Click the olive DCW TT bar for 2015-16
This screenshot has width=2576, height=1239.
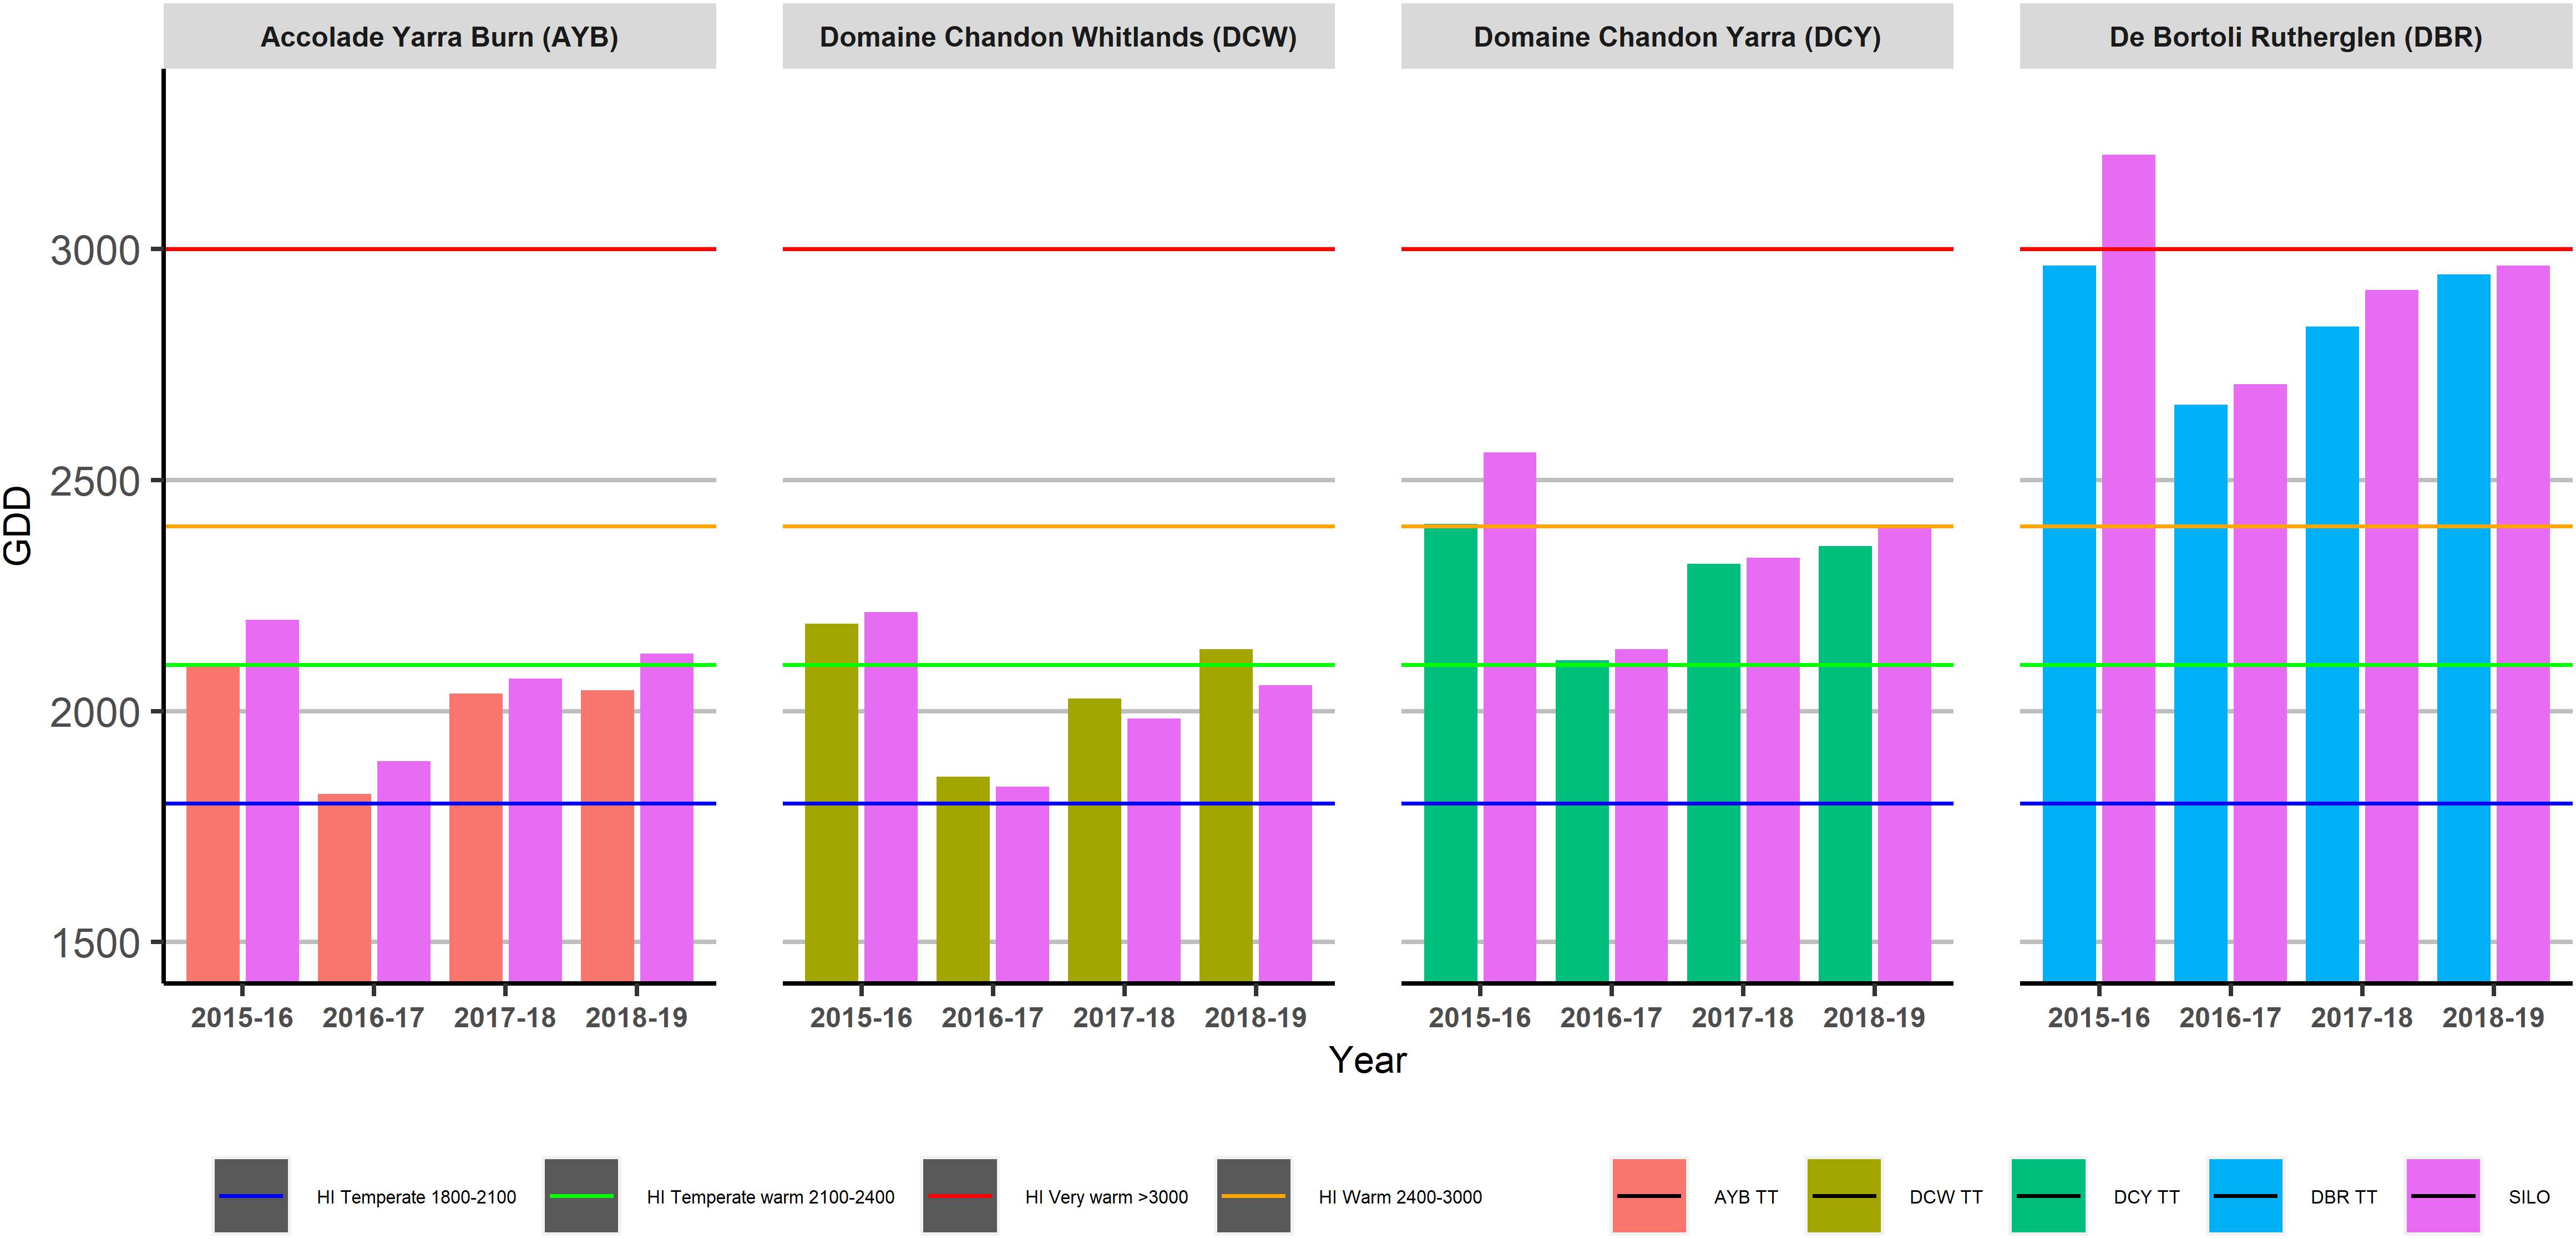click(832, 803)
